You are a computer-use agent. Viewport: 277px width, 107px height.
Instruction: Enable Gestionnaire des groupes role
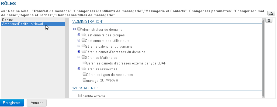point(83,35)
